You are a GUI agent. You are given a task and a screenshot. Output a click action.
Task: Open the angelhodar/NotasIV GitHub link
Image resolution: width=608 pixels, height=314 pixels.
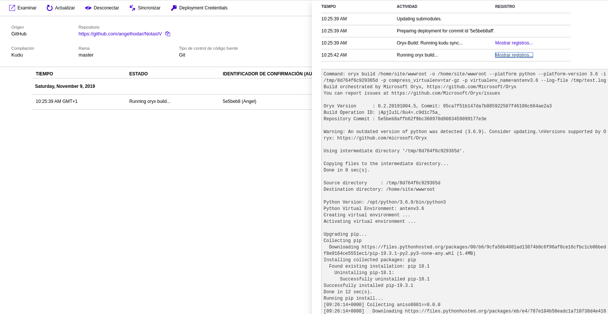click(x=120, y=34)
